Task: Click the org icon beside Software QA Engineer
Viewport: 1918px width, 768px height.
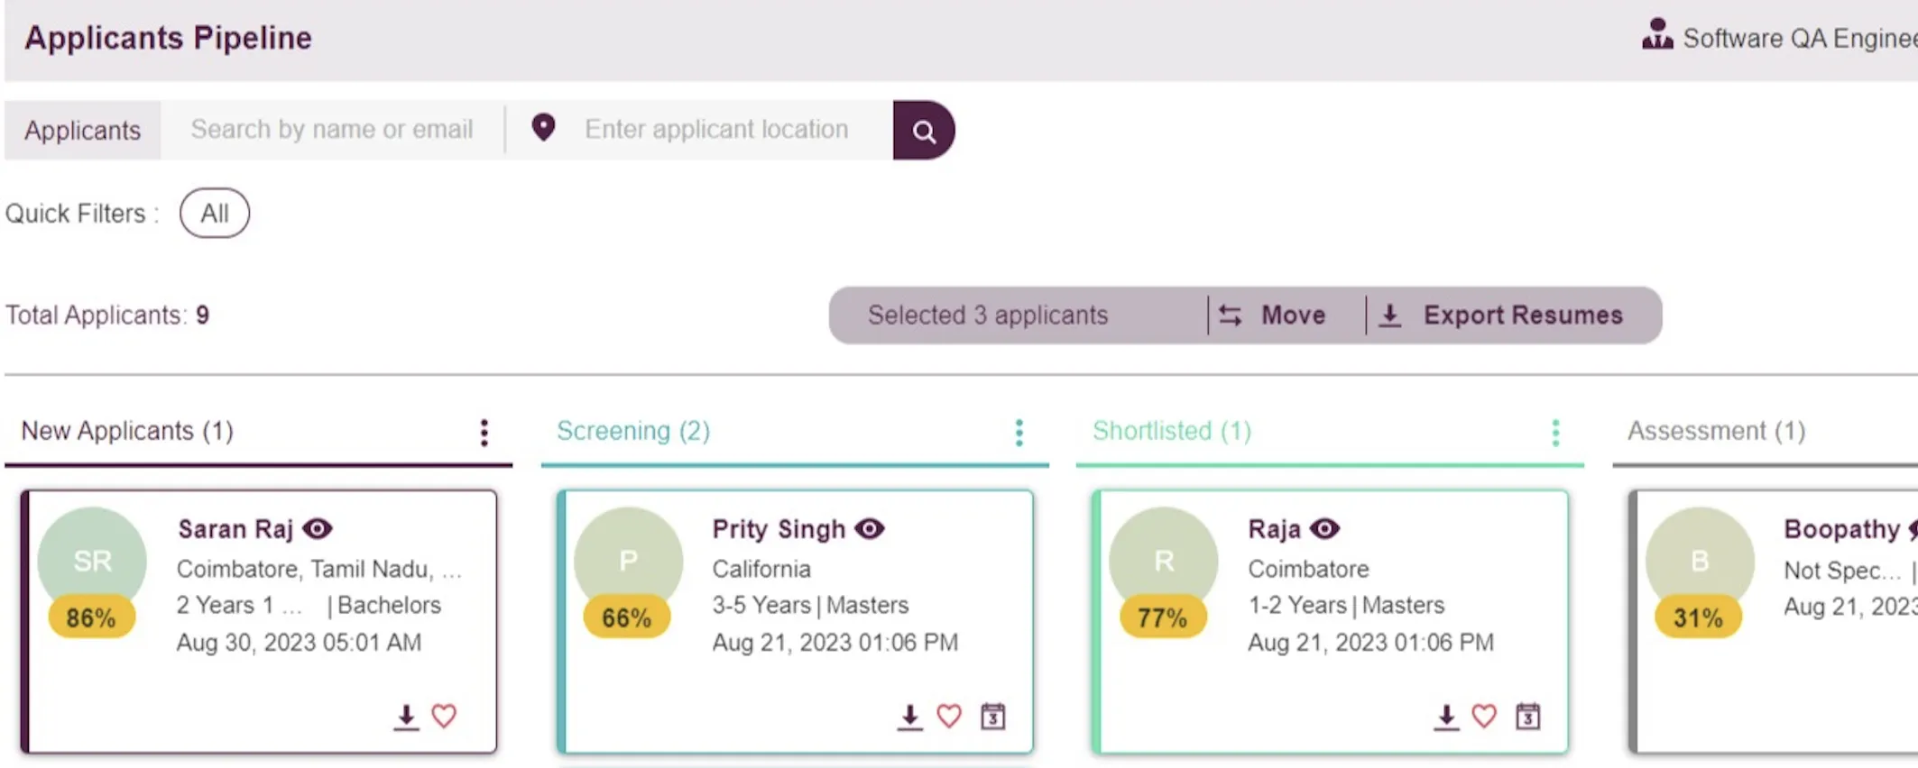Action: [1657, 35]
